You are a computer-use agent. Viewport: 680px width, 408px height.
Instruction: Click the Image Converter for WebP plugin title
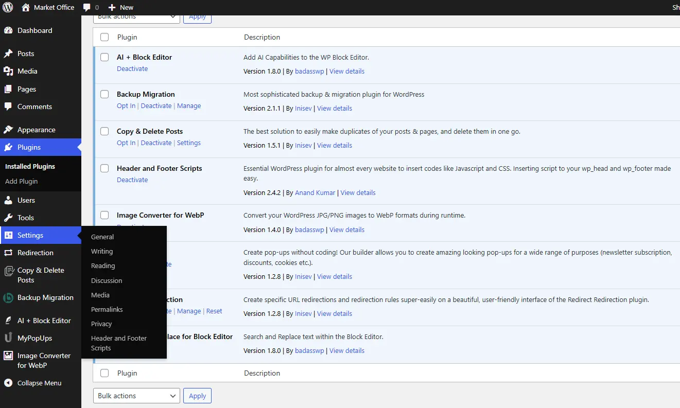[161, 215]
